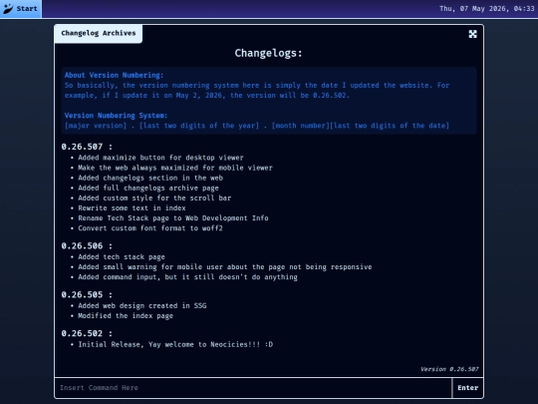This screenshot has width=538, height=404.
Task: Click 'Added custom style for the scroll bar'
Action: 154,198
